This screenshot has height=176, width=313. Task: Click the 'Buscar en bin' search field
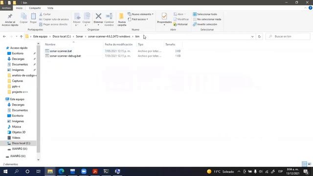coord(288,37)
